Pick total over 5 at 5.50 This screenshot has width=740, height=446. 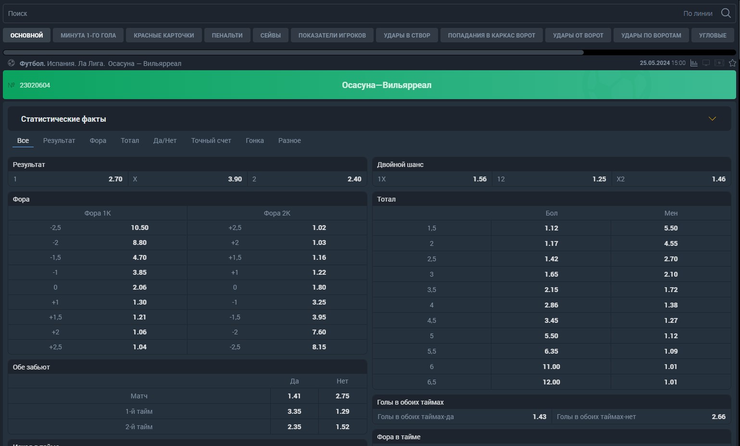(x=551, y=336)
